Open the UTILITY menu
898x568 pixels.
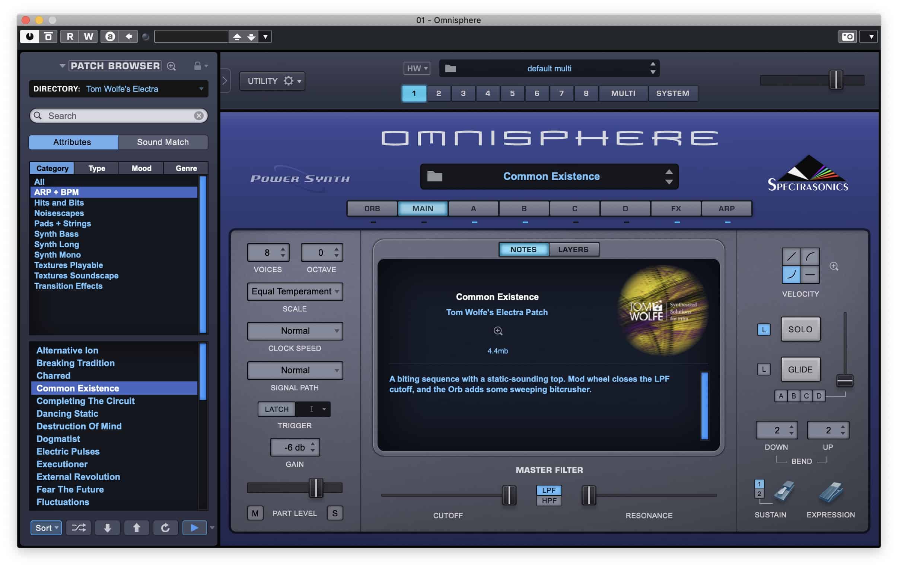[272, 81]
